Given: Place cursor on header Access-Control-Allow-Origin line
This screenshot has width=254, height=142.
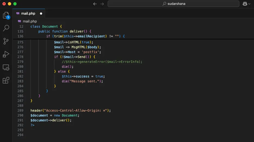Looking at the screenshot, I should pos(71,111).
